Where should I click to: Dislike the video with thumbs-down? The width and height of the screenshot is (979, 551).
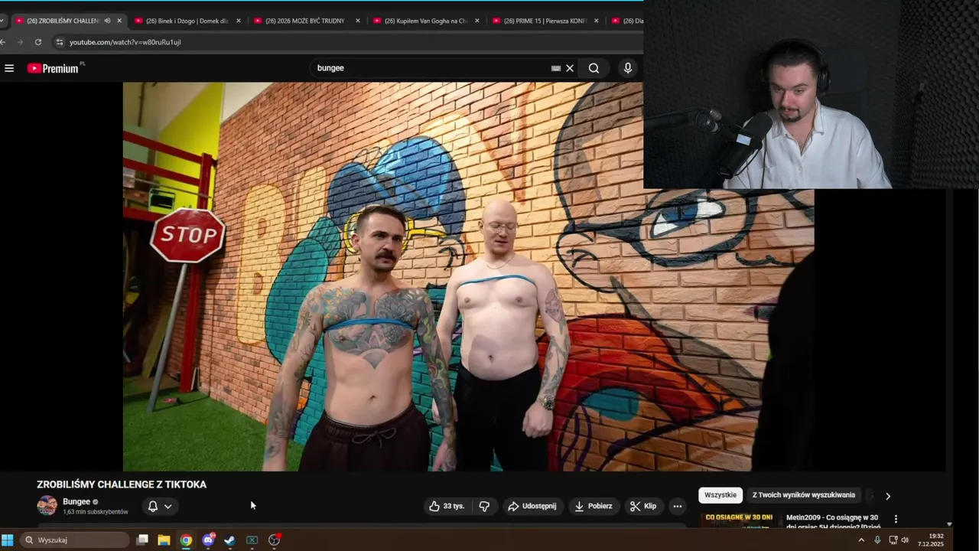coord(484,506)
